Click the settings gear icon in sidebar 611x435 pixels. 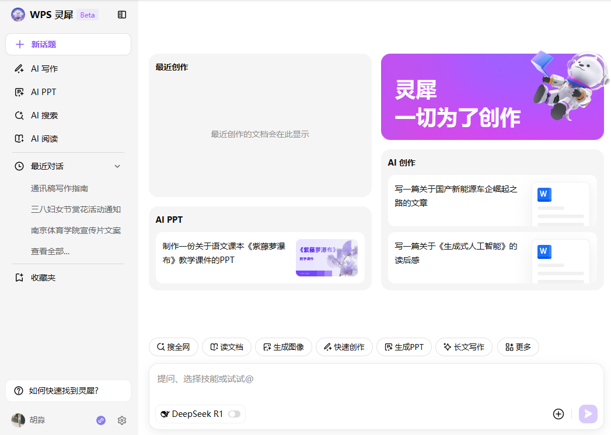pos(122,420)
